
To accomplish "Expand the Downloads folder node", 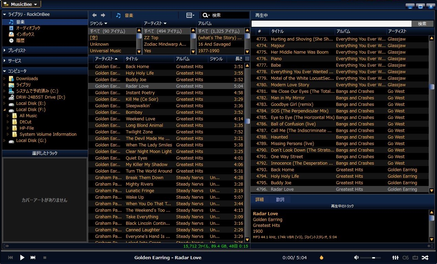I will pos(4,78).
